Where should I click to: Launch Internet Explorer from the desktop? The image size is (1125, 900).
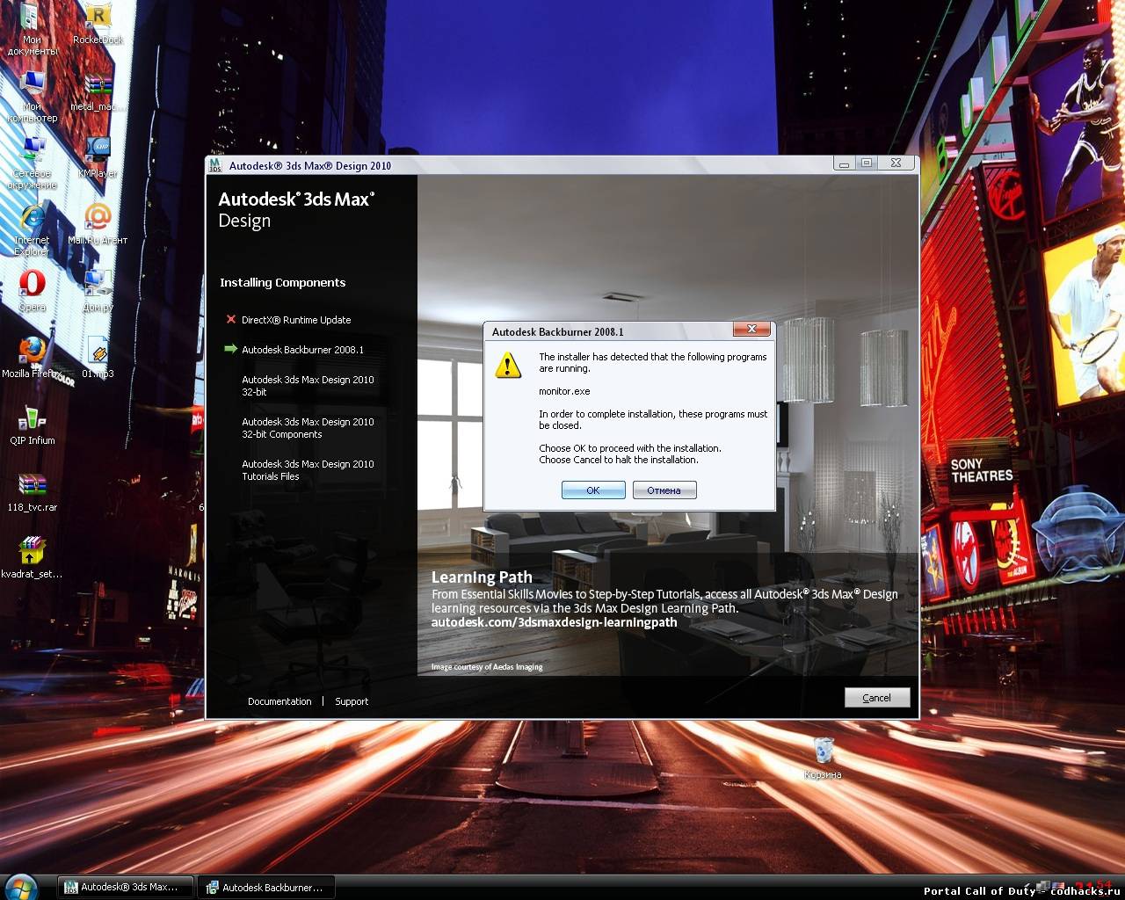pyautogui.click(x=32, y=230)
